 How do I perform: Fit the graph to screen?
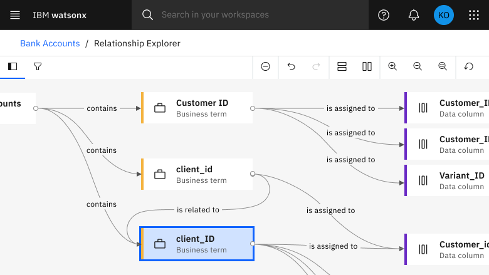click(x=443, y=66)
